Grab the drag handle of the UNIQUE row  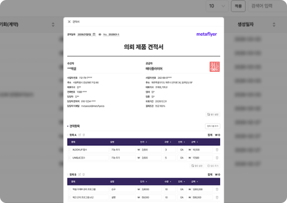click(69, 158)
